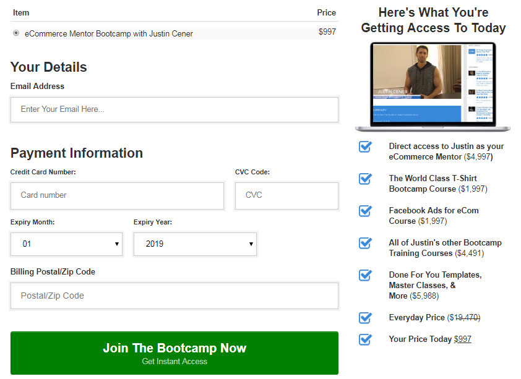Click the Email Address input field

tap(174, 109)
